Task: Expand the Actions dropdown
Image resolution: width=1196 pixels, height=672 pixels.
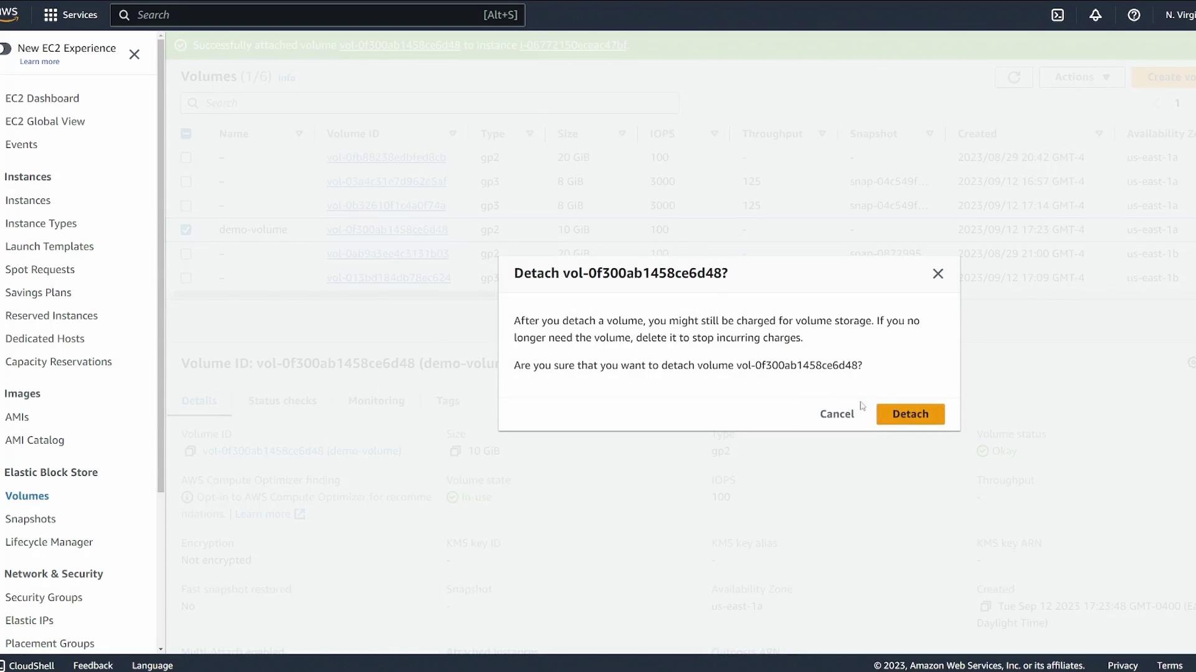Action: (1082, 77)
